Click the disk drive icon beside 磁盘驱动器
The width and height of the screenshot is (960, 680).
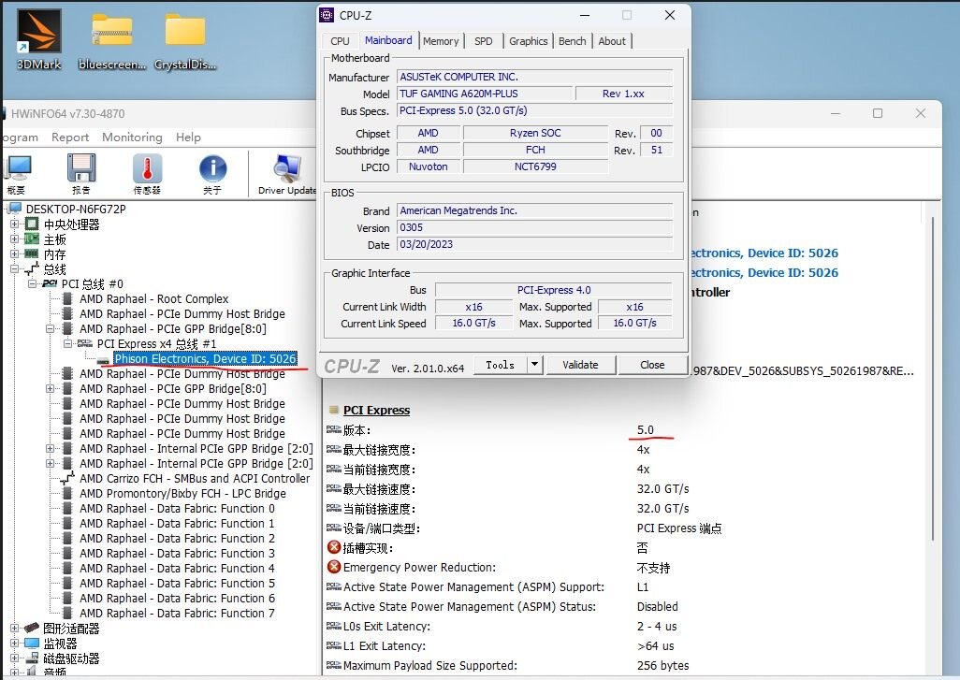click(x=33, y=658)
